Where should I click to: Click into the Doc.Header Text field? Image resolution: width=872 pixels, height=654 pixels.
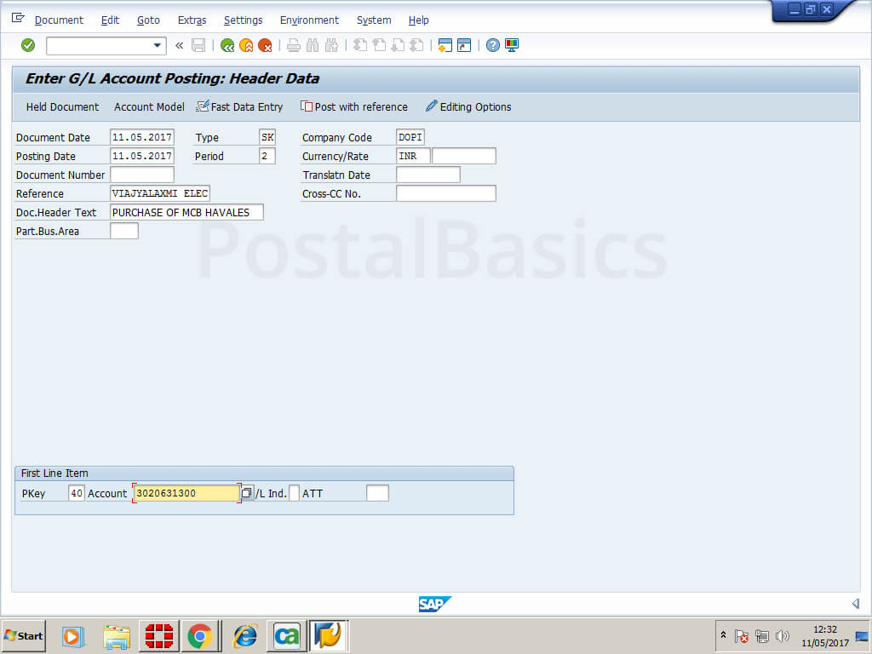pyautogui.click(x=186, y=212)
